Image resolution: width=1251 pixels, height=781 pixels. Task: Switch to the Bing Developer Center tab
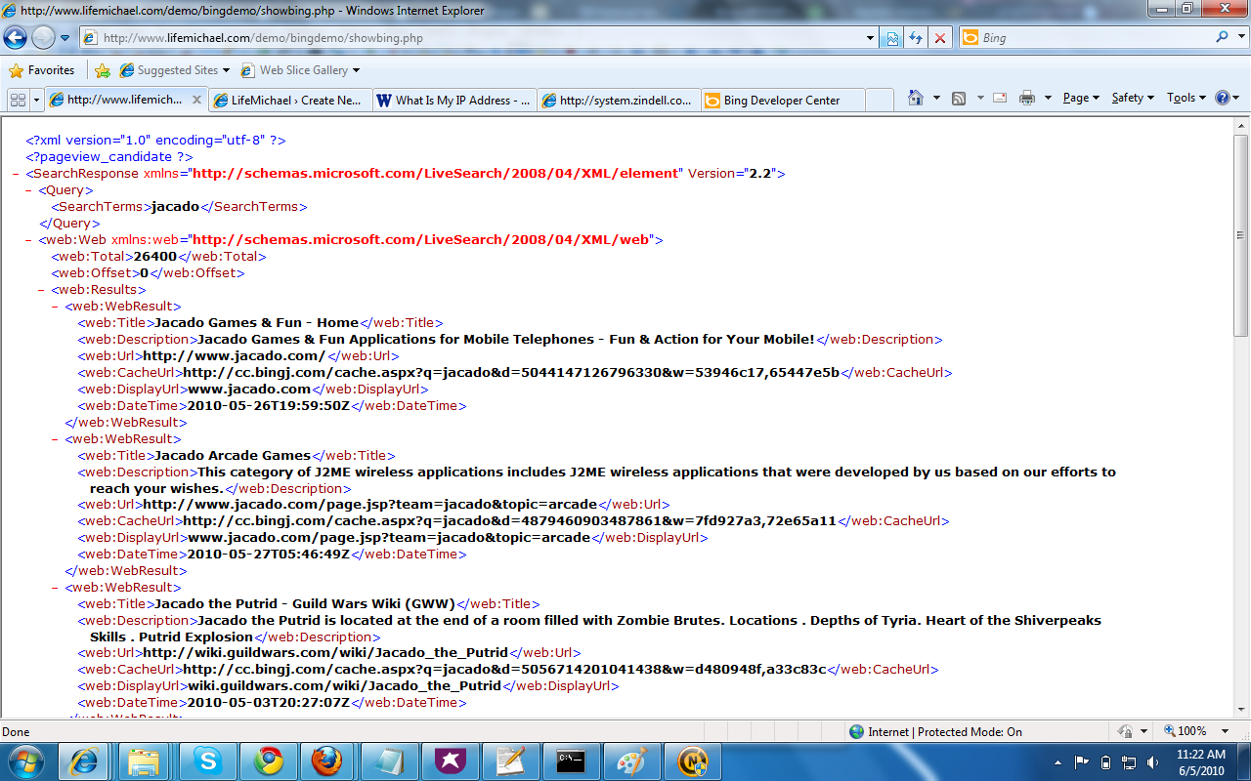(783, 100)
